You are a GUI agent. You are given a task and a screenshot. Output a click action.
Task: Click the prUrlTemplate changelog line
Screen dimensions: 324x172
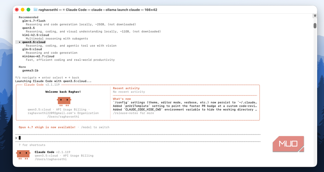tap(185, 106)
